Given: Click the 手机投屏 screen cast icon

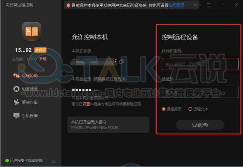Looking at the screenshot, I should click(x=16, y=116).
